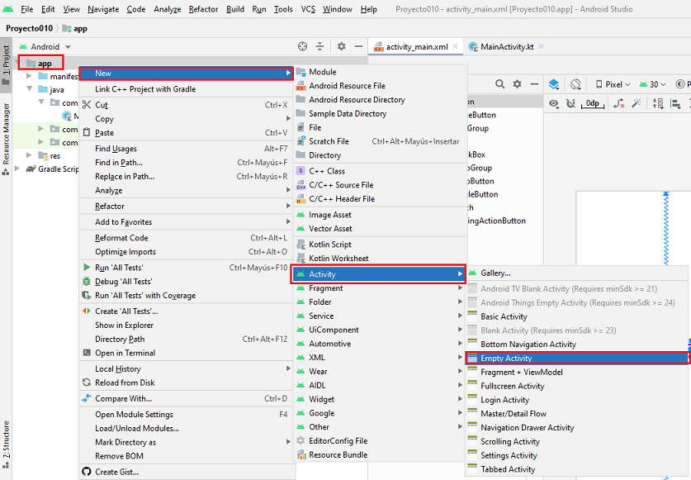Choose Reload from Disk
This screenshot has width=691, height=480.
[x=186, y=383]
